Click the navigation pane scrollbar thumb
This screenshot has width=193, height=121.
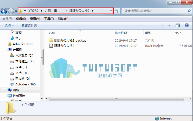point(42,57)
